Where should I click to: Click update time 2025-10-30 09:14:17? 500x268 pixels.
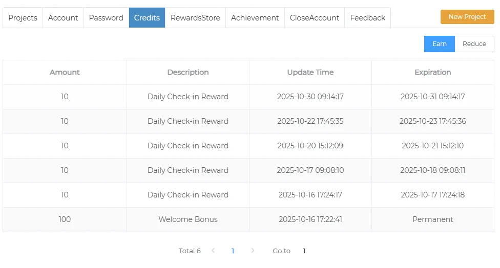[x=310, y=97]
